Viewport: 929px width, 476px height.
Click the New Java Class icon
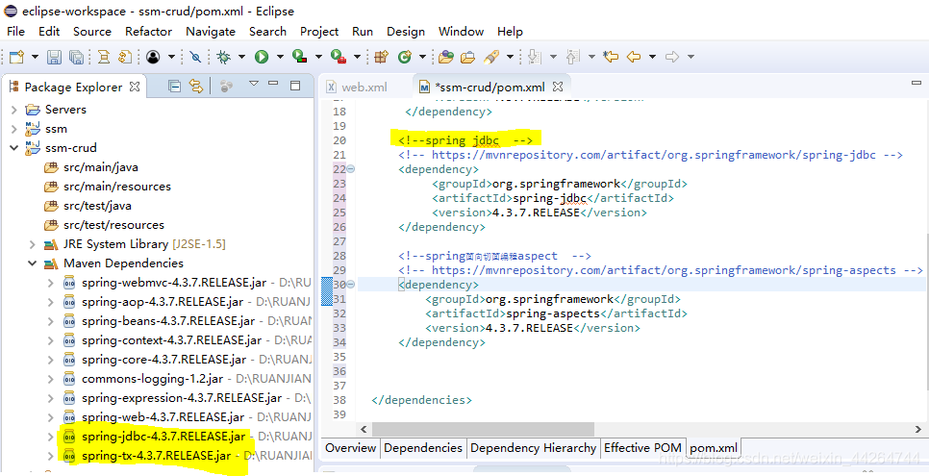(405, 57)
